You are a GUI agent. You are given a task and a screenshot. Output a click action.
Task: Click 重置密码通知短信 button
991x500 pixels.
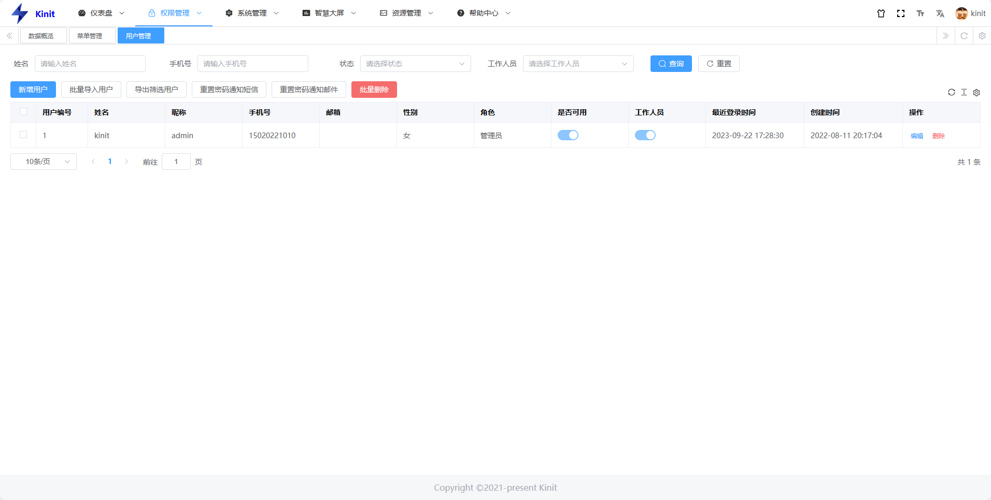pyautogui.click(x=229, y=90)
